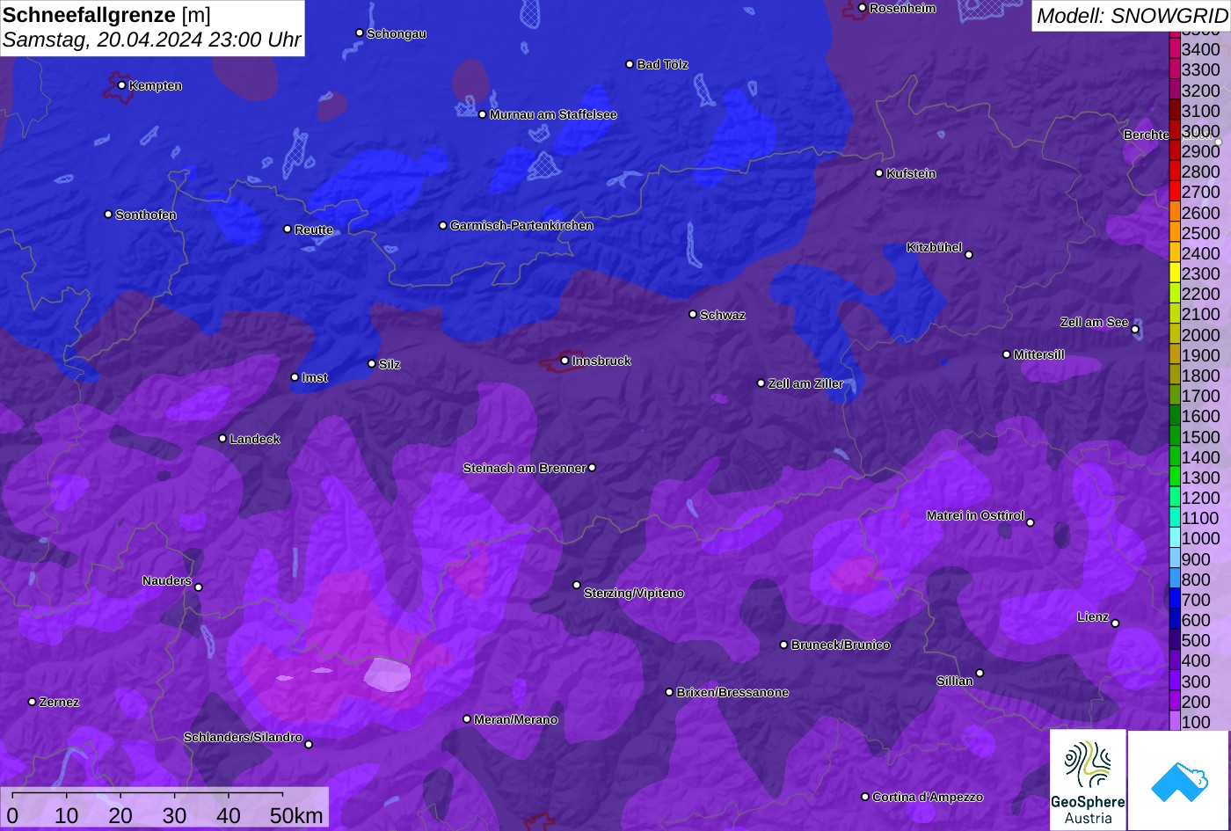
Task: Select the "Sterzing/Vipiteno" label
Action: click(634, 594)
